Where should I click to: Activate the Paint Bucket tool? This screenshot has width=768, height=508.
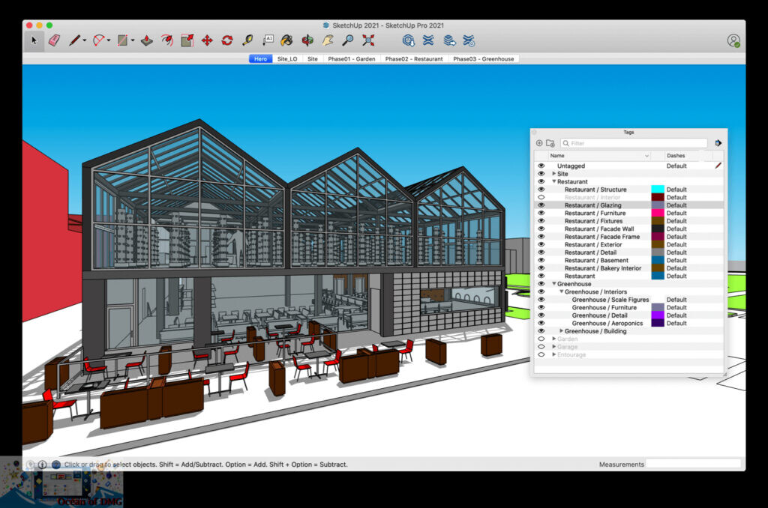[x=287, y=40]
